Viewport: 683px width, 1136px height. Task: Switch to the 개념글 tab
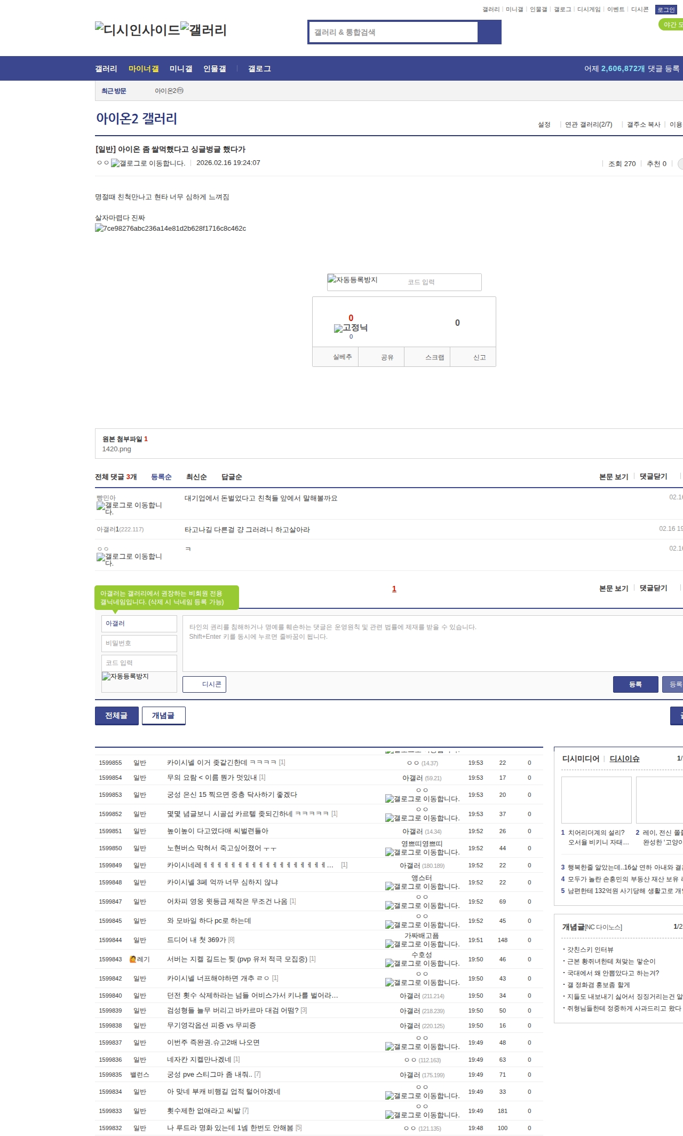pyautogui.click(x=163, y=716)
